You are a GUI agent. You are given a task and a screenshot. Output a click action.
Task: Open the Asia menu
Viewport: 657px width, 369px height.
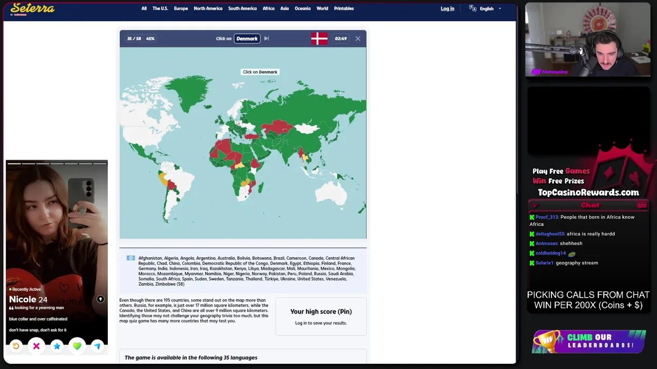coord(284,9)
